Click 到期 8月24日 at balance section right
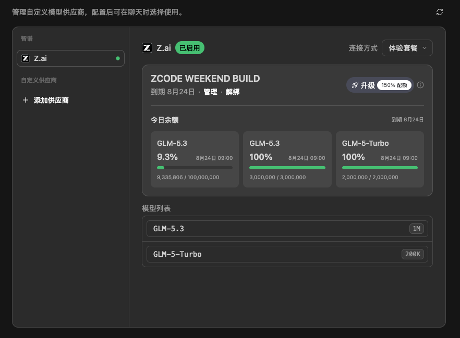 pos(407,119)
